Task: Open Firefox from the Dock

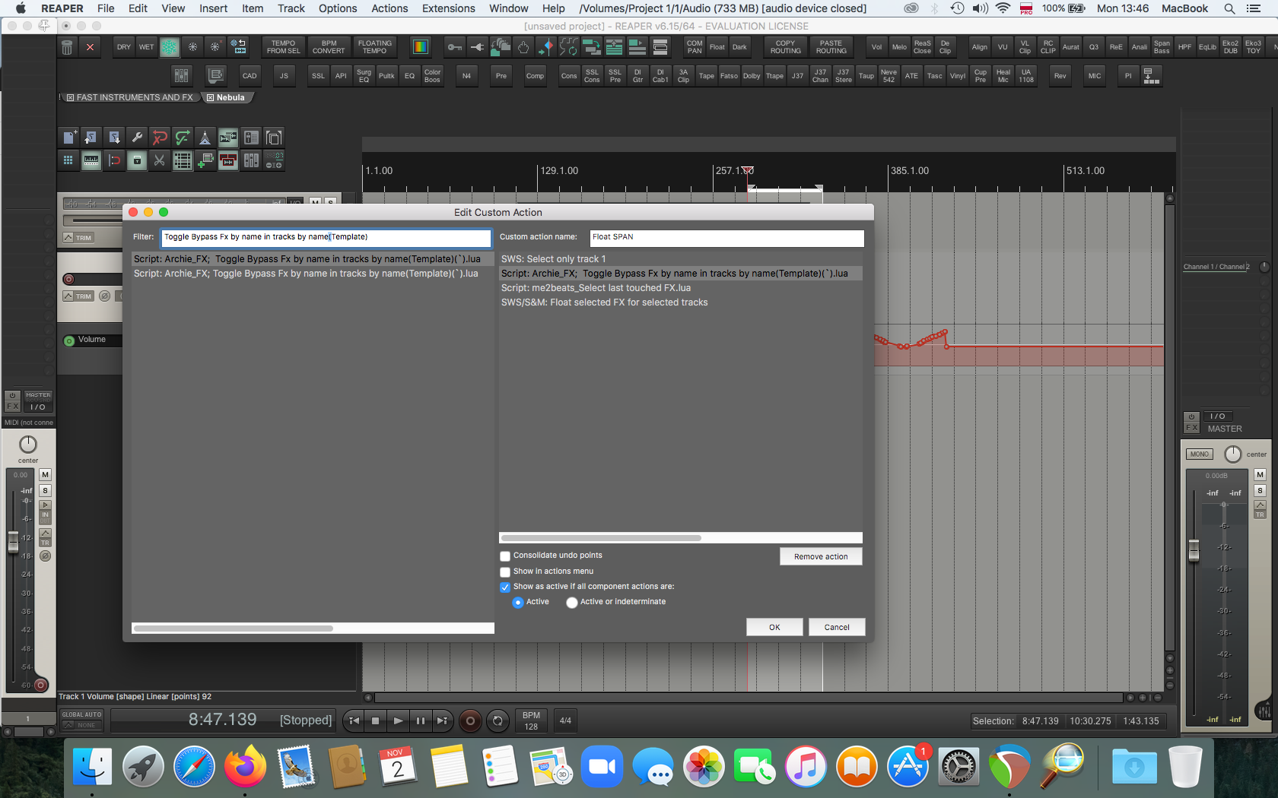Action: 245,766
